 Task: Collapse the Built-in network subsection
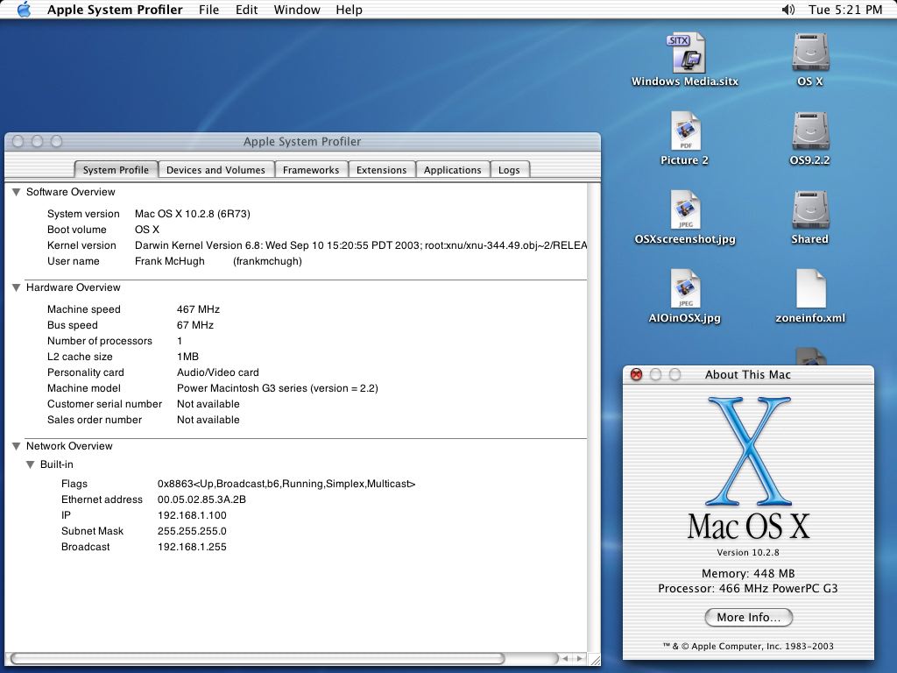(x=31, y=464)
